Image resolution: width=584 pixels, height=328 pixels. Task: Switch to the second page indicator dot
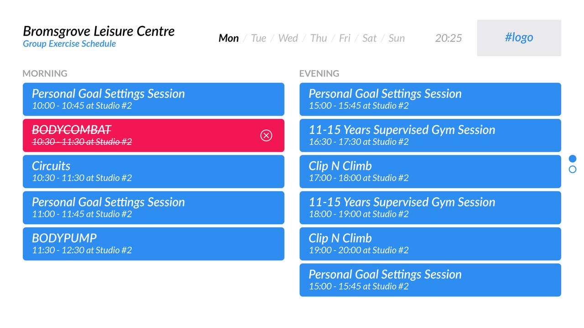[573, 169]
